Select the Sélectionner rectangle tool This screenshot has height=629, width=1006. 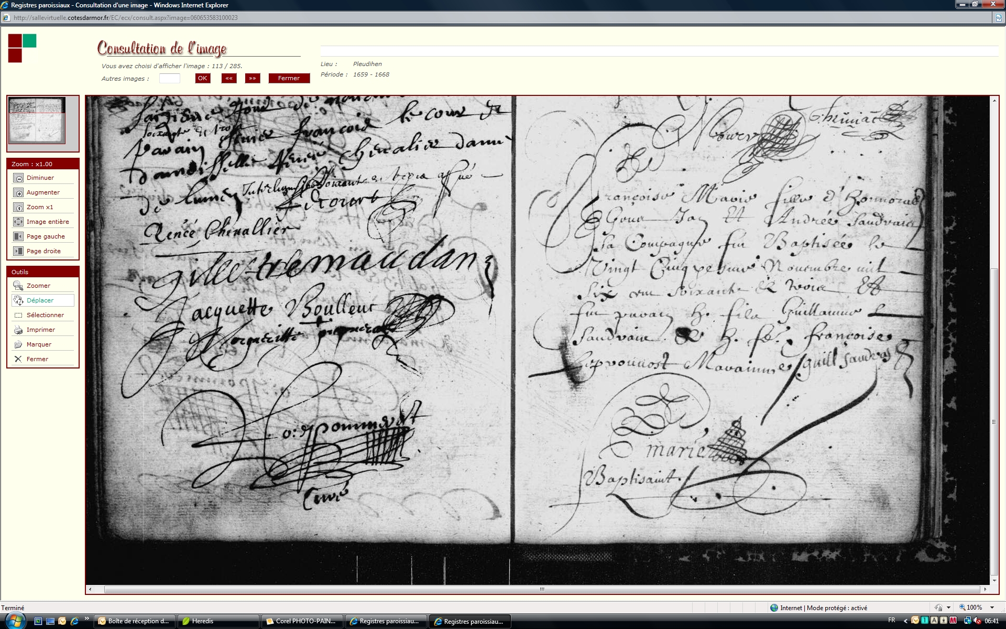point(18,315)
